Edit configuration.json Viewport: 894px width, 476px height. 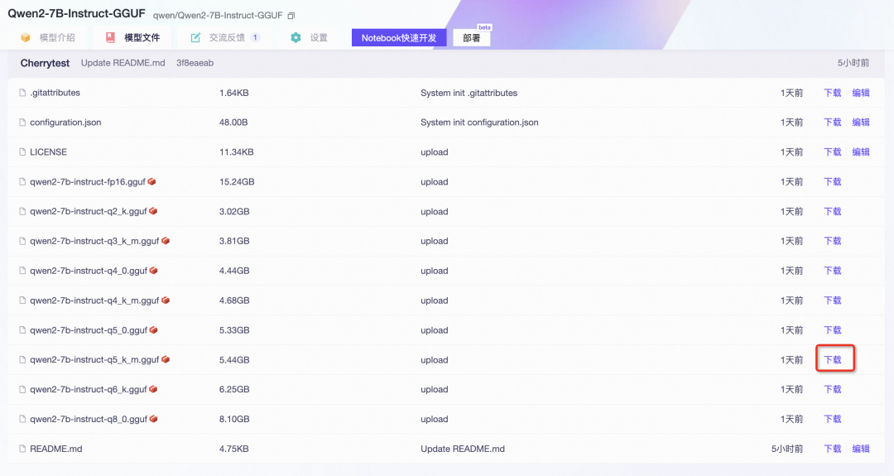tap(861, 123)
